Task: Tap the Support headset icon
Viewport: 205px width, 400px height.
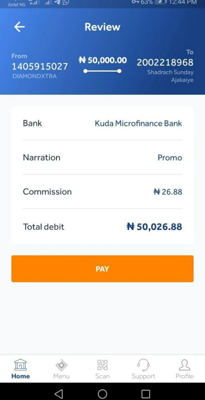Action: (143, 365)
